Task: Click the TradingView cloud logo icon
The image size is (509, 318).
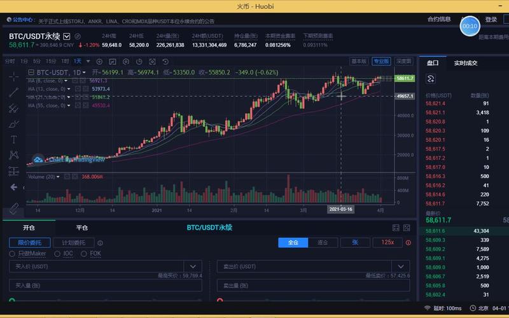Action: click(38, 160)
